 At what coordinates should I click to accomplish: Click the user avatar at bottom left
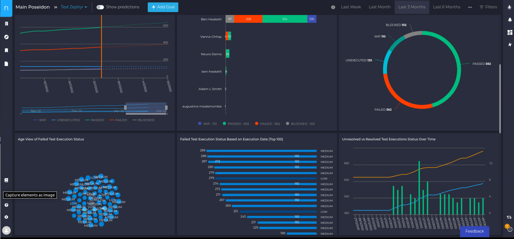[x=6, y=230]
